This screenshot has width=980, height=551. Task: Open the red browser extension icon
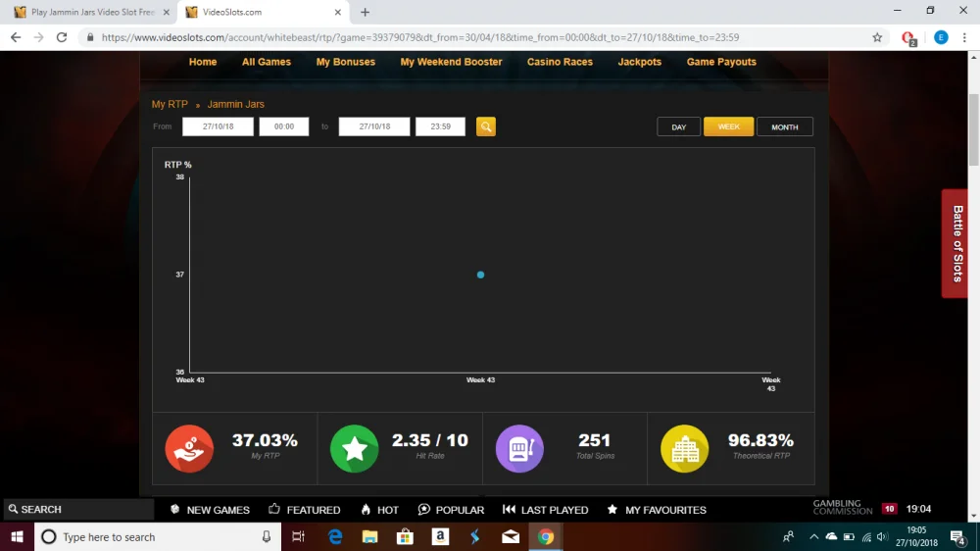click(908, 38)
